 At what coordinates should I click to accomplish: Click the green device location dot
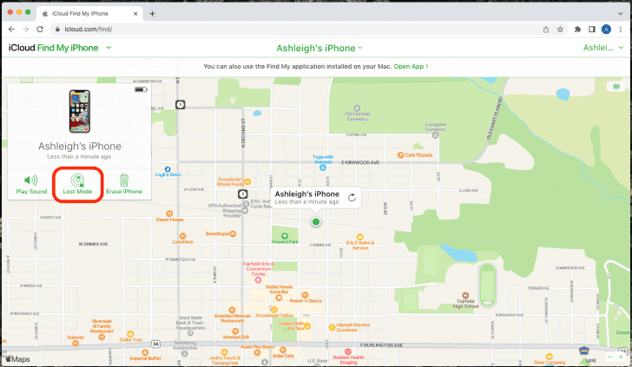(316, 222)
